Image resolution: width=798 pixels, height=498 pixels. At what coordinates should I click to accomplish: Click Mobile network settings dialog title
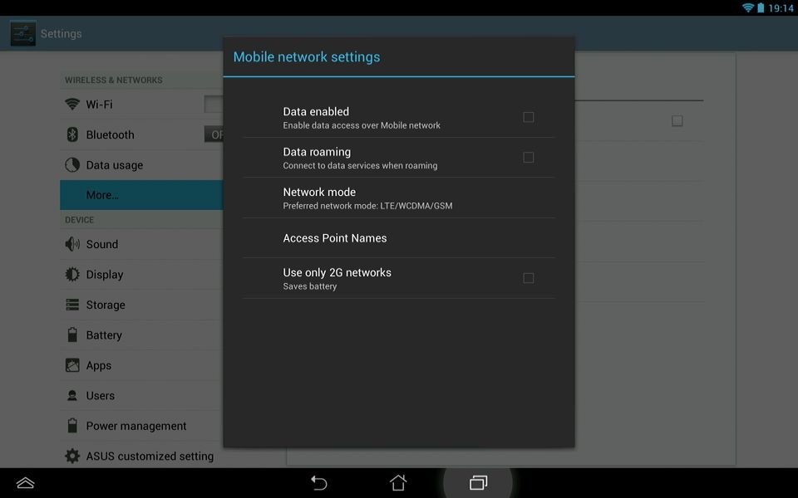(307, 57)
